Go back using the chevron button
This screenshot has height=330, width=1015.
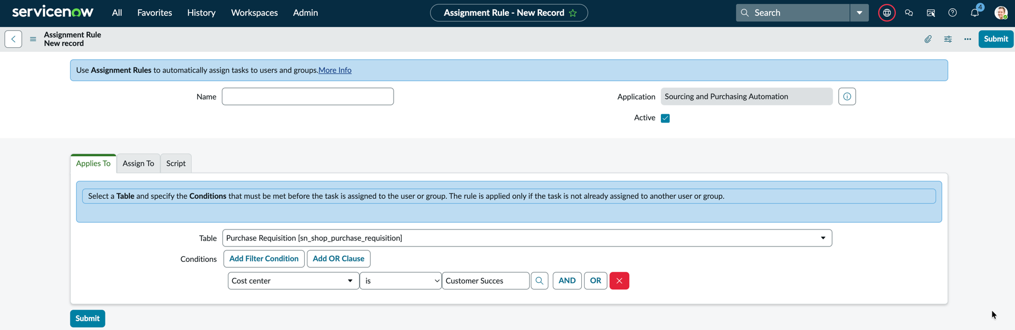point(13,39)
